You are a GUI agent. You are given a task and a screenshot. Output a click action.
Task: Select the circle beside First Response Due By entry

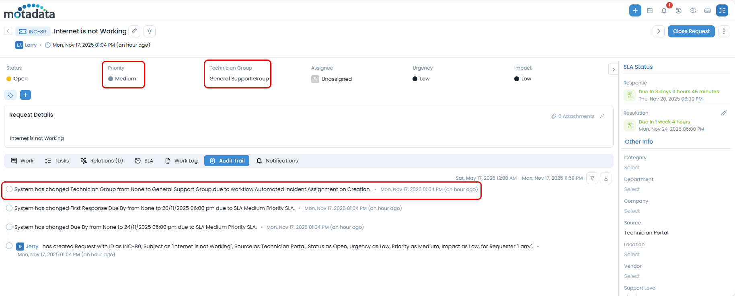coord(9,208)
